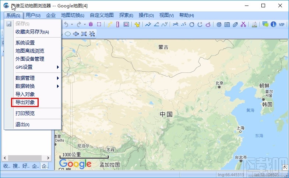Select the grouped nodes selection tool
The width and height of the screenshot is (289, 178).
click(92, 34)
